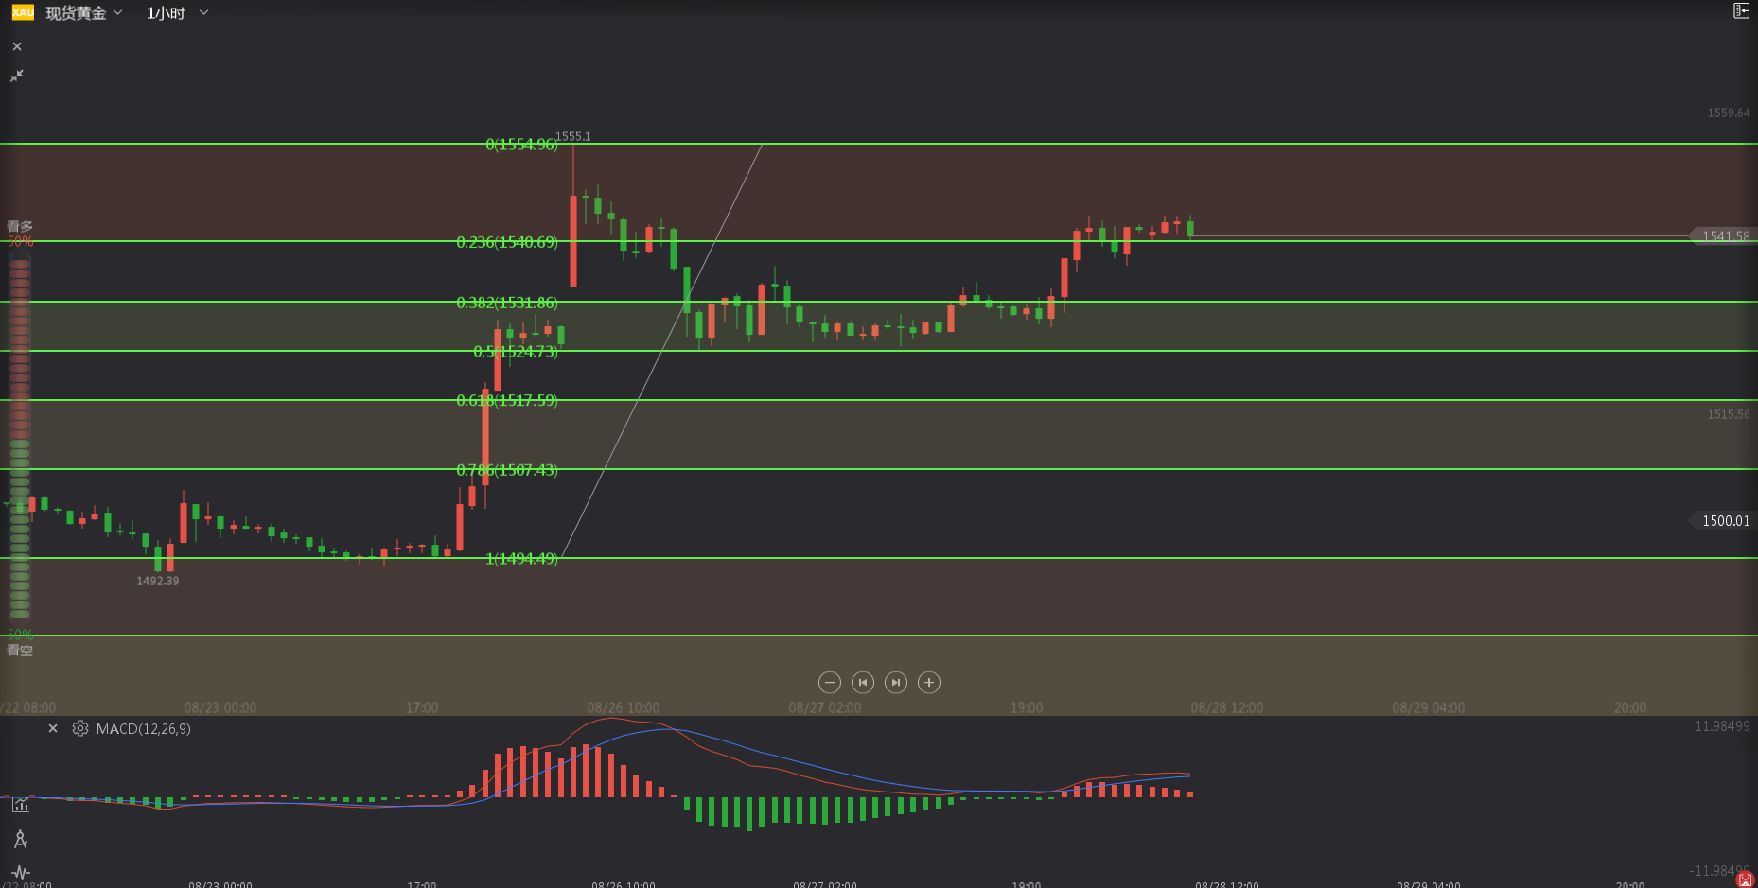Toggle the side panel icon at top right
Viewport: 1758px width, 888px height.
pyautogui.click(x=1741, y=11)
